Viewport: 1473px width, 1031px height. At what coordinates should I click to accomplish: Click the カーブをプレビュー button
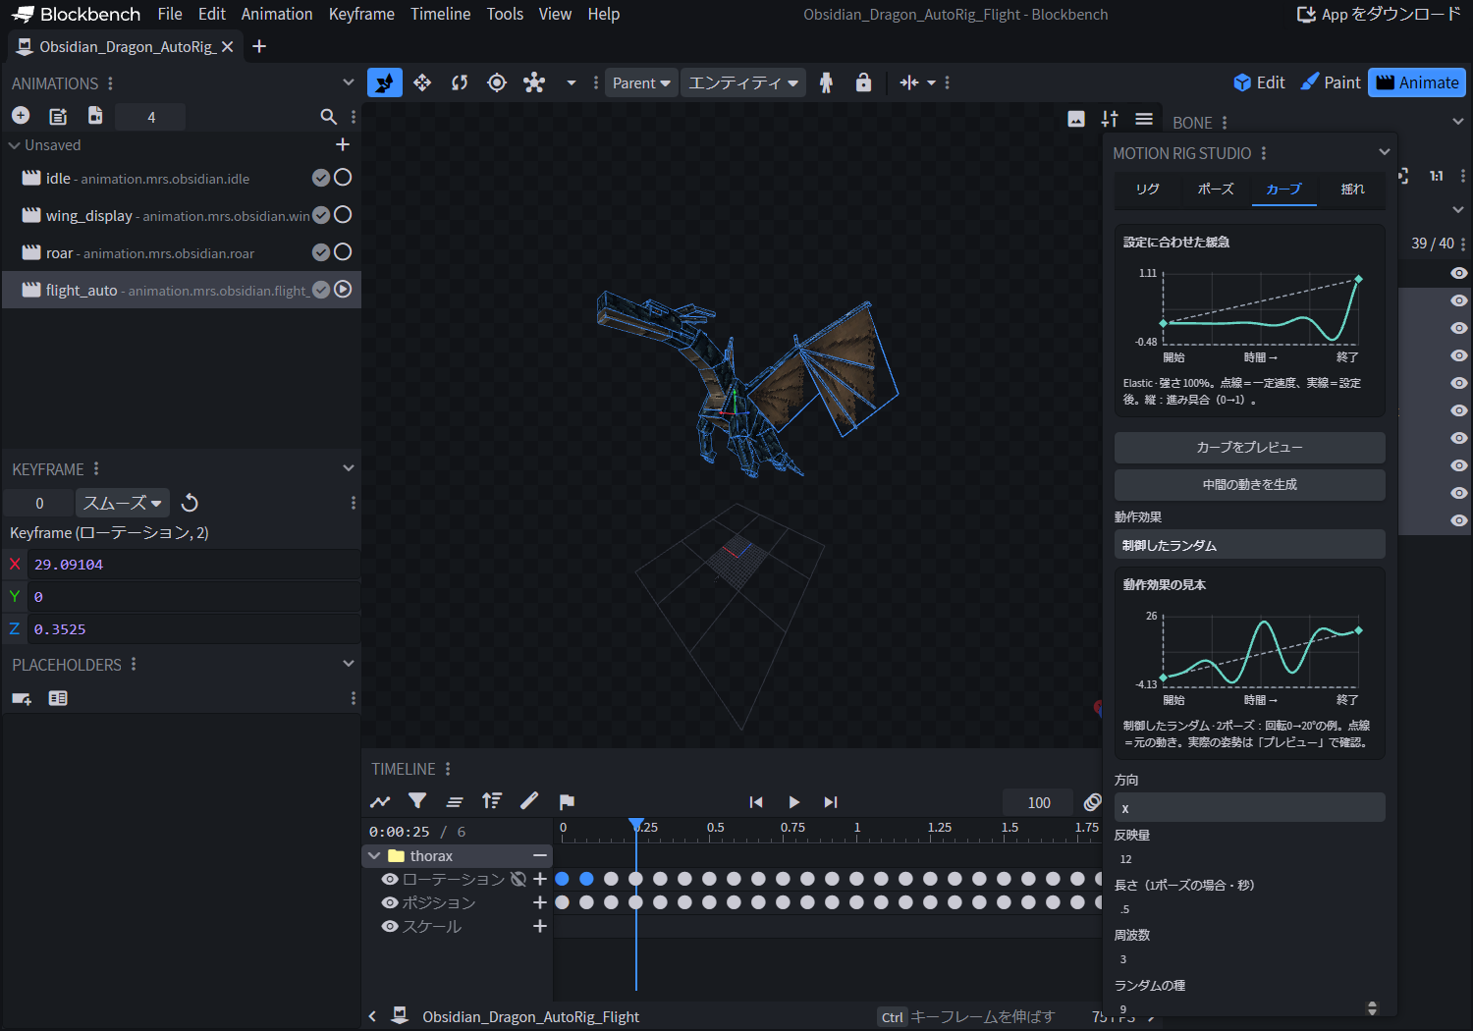(x=1250, y=448)
